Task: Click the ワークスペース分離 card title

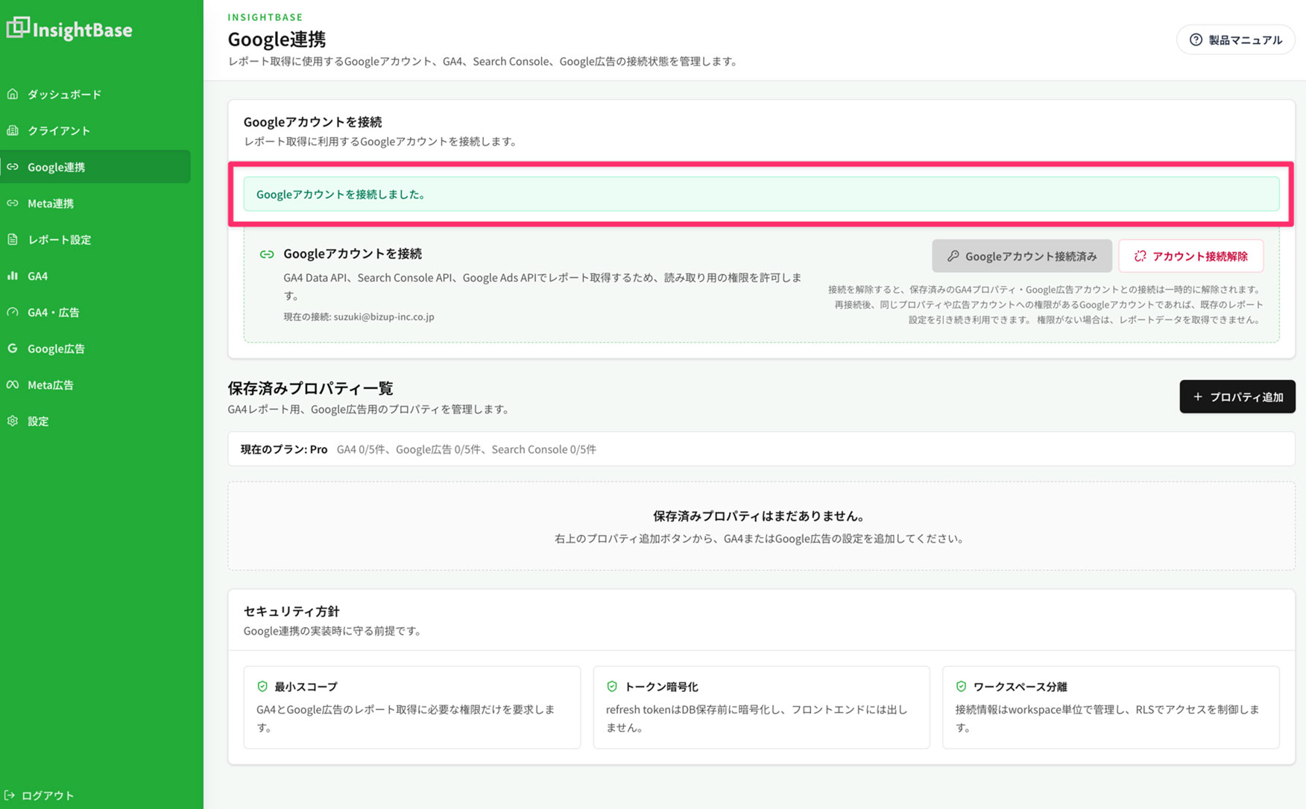Action: click(1020, 686)
